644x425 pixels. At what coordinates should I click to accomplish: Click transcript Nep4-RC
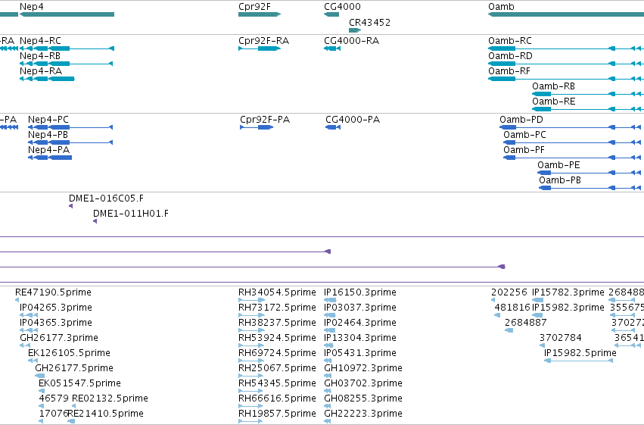pyautogui.click(x=67, y=48)
